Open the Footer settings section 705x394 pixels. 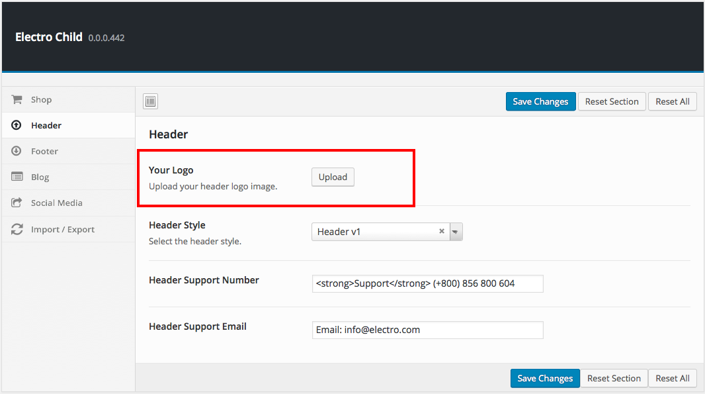68,151
